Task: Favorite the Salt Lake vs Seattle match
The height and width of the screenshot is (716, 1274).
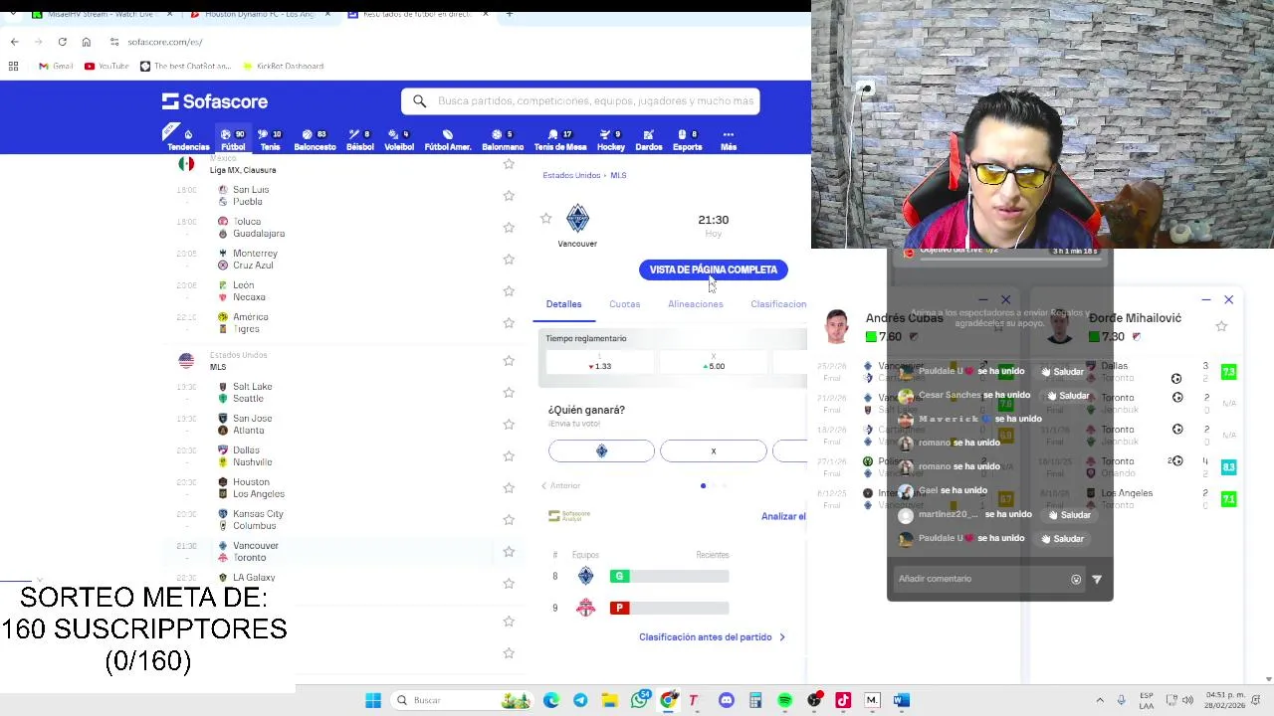Action: point(509,393)
